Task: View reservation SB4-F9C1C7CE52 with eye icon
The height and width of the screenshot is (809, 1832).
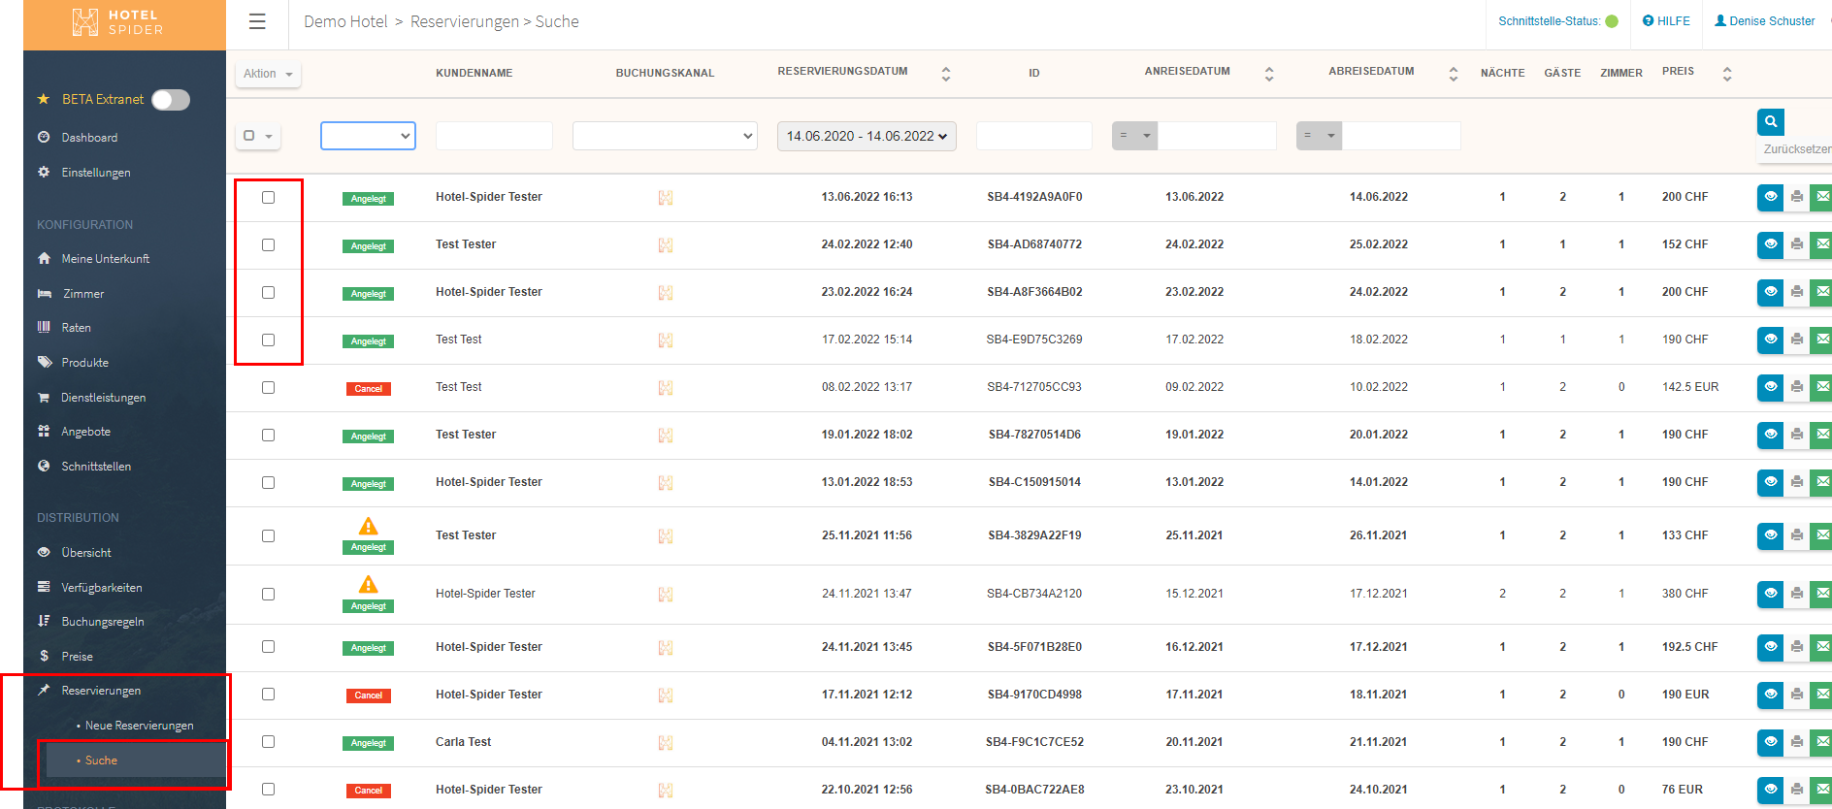Action: point(1770,742)
